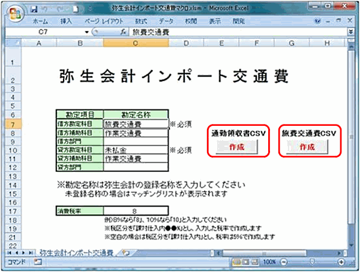Switch to Page Break Preview icon
360x272 pixels.
point(255,262)
